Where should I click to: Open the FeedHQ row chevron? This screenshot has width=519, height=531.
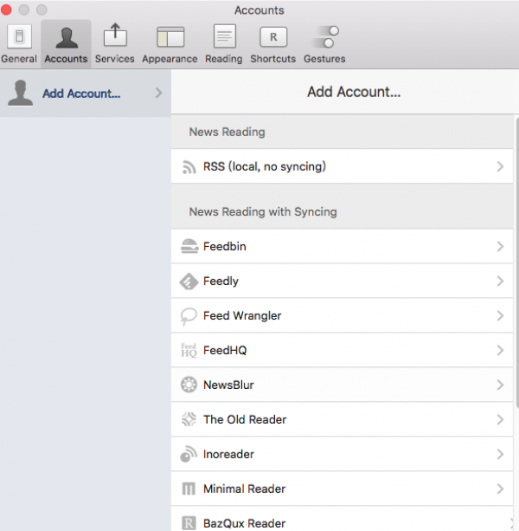pos(501,350)
